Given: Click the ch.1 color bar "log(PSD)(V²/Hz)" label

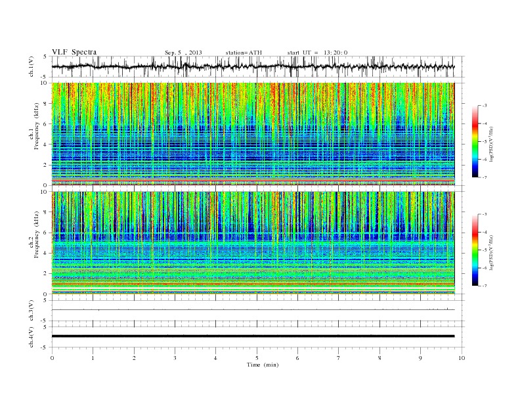Looking at the screenshot, I should 491,144.
